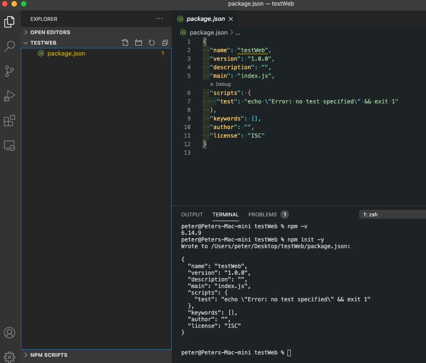Click the "name" key on line 2
The width and height of the screenshot is (426, 363).
(x=220, y=50)
